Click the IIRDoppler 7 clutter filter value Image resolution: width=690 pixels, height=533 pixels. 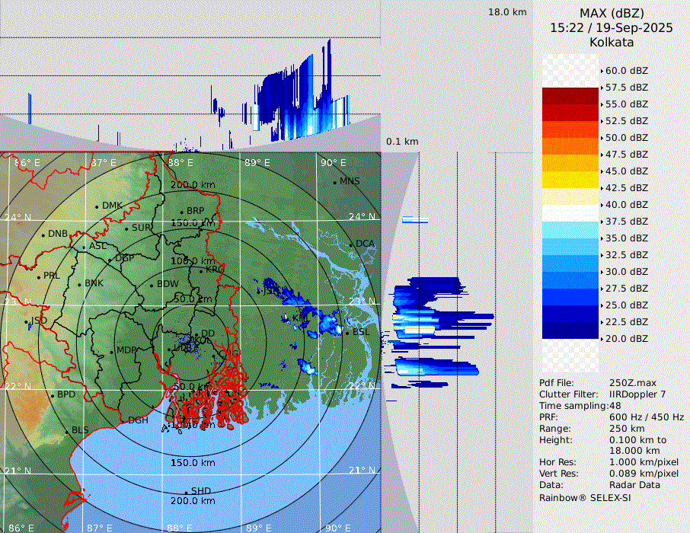click(x=637, y=394)
